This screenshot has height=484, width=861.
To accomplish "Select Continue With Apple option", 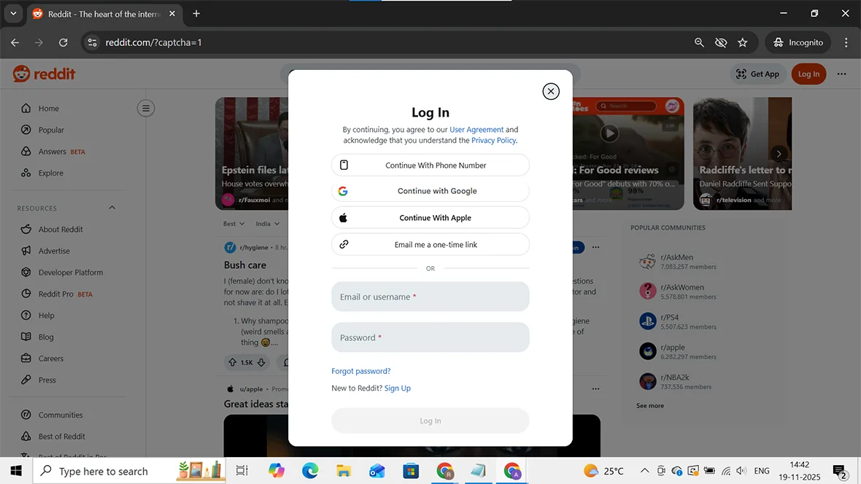I will point(430,218).
